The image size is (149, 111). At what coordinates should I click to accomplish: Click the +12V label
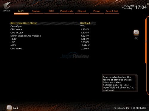click(13, 45)
